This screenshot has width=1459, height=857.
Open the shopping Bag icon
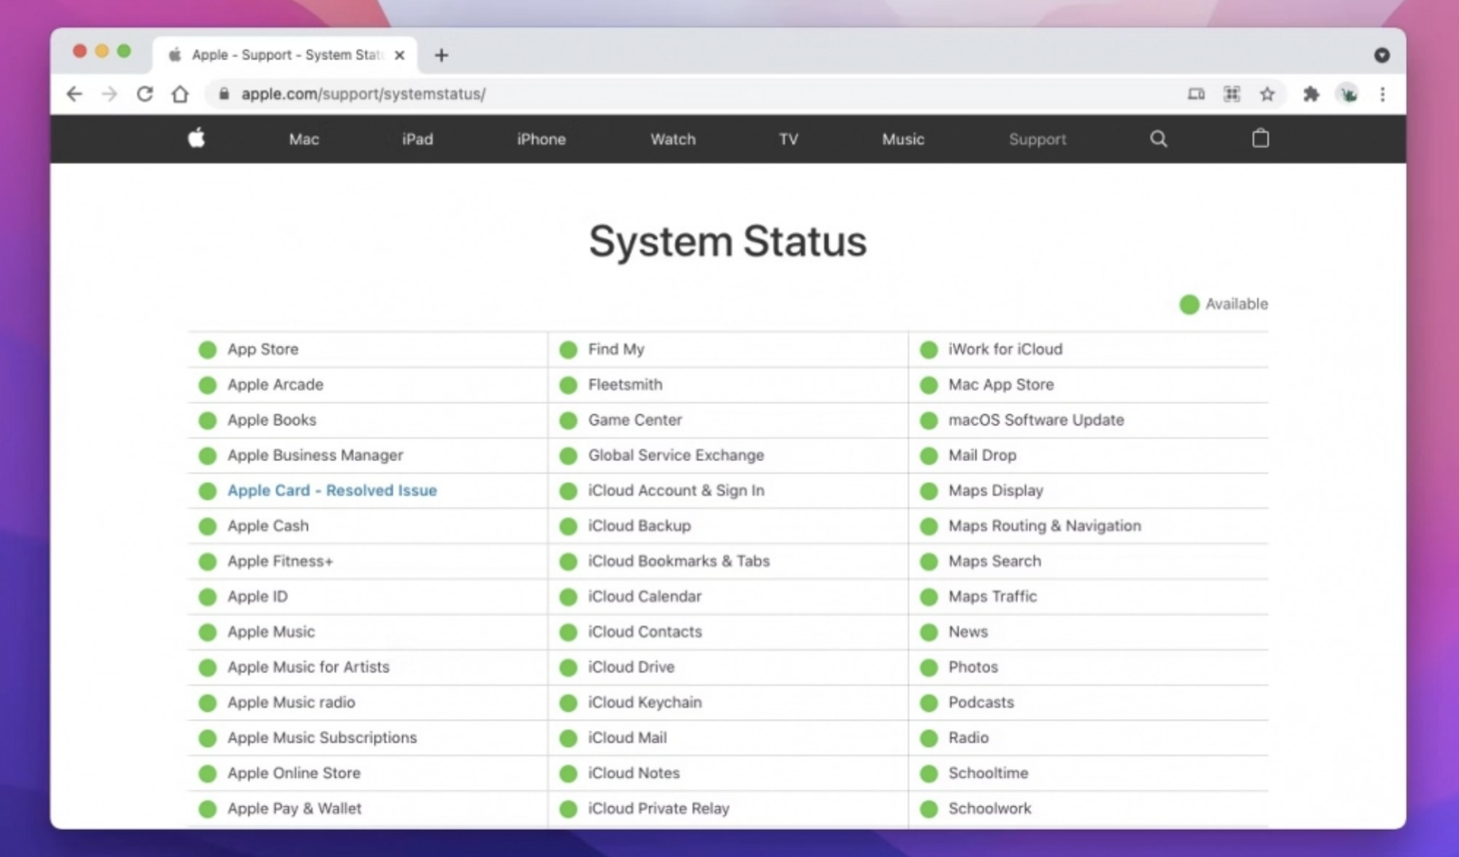point(1260,138)
